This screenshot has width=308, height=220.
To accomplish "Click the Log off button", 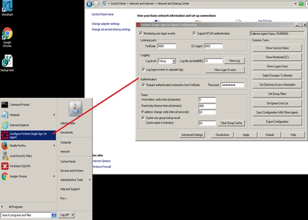I will (65, 215).
